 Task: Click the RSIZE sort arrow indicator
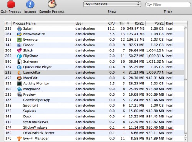click(x=128, y=23)
